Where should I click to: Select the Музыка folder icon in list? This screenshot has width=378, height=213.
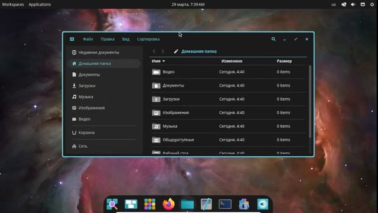coord(156,126)
